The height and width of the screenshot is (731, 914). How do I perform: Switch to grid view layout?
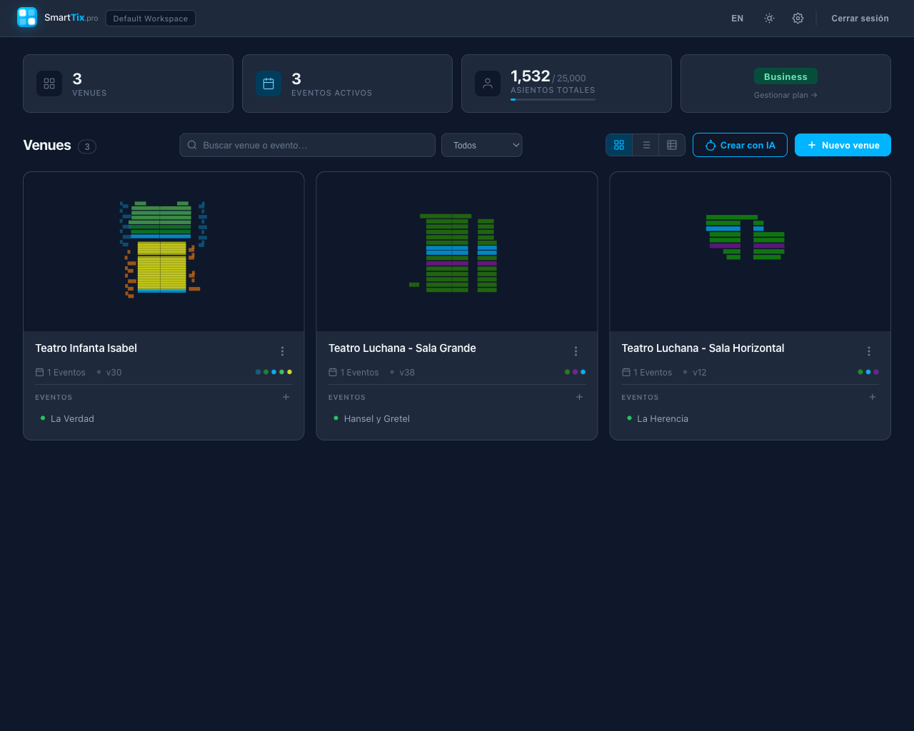[x=618, y=144]
